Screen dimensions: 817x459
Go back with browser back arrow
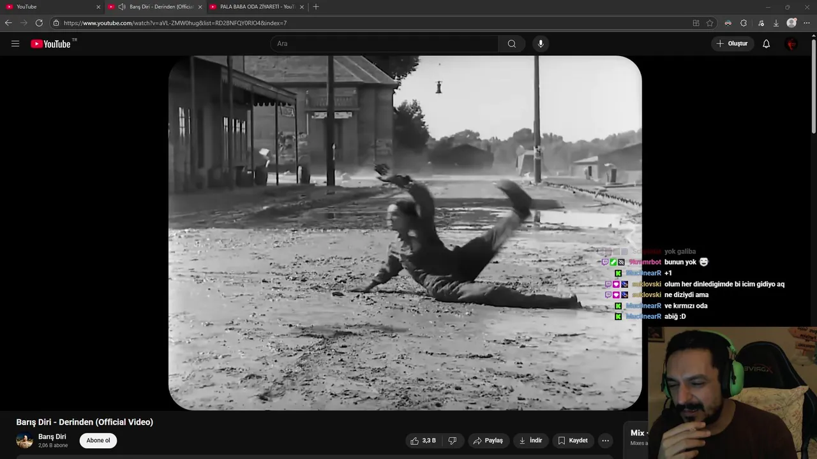tap(8, 23)
